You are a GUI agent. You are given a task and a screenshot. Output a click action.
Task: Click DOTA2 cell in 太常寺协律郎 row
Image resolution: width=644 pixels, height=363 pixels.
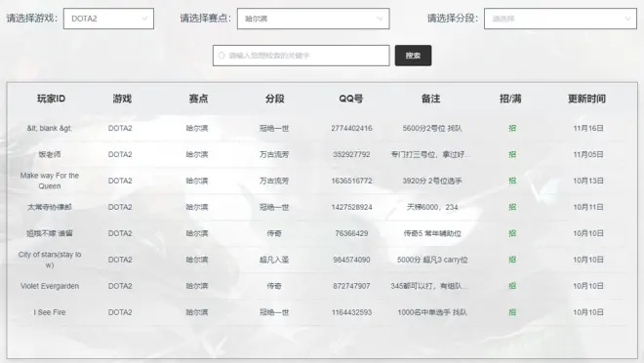point(120,207)
